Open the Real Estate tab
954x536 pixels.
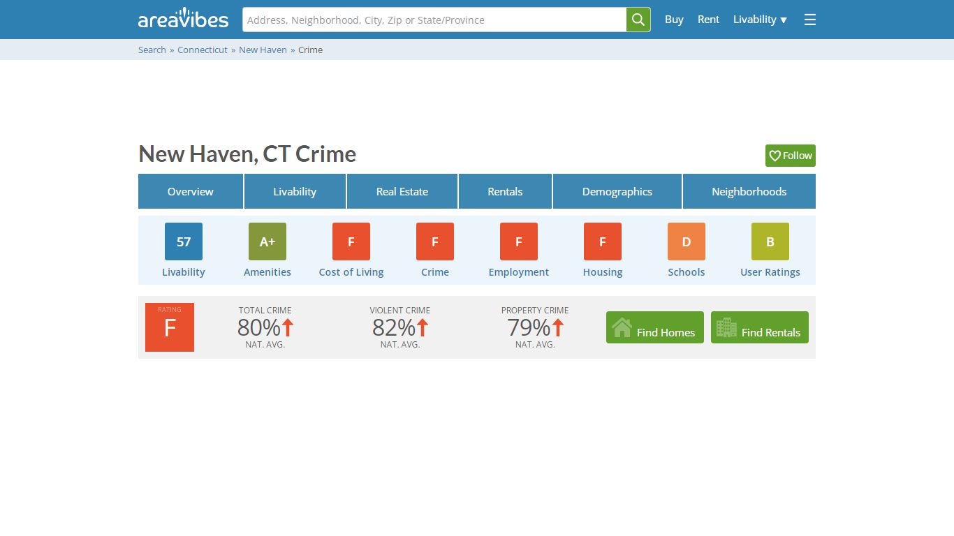tap(402, 191)
